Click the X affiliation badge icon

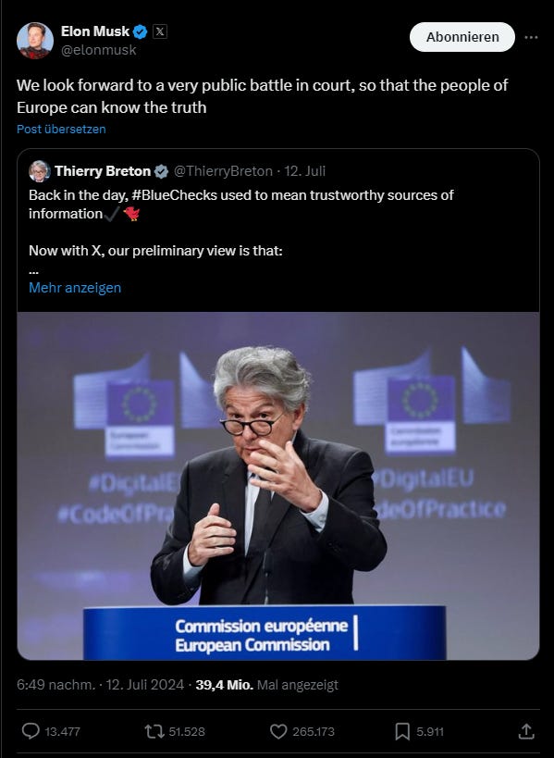click(160, 31)
